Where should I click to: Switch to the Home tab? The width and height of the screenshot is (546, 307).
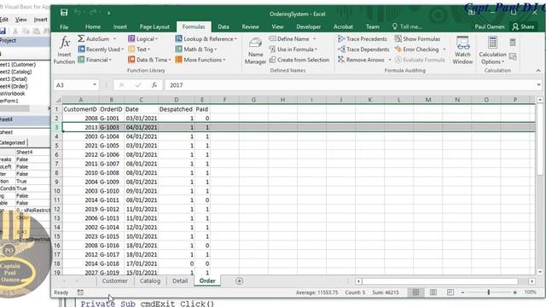pyautogui.click(x=93, y=26)
